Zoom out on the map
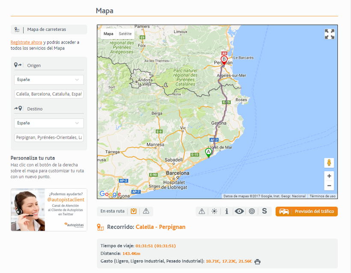 pos(329,186)
